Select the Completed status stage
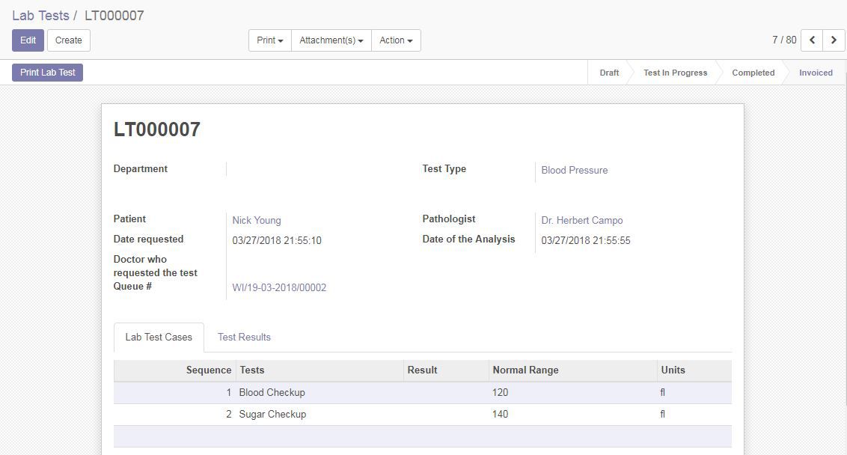847x455 pixels. [753, 73]
